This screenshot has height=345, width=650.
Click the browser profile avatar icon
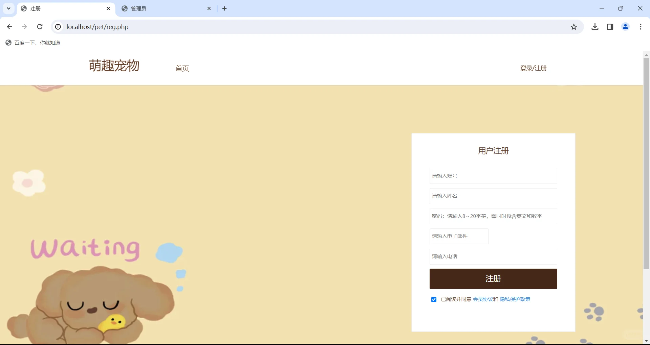(x=625, y=27)
